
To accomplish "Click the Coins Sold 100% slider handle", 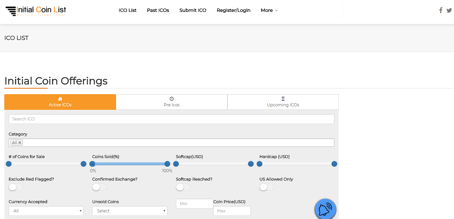I will click(x=167, y=164).
